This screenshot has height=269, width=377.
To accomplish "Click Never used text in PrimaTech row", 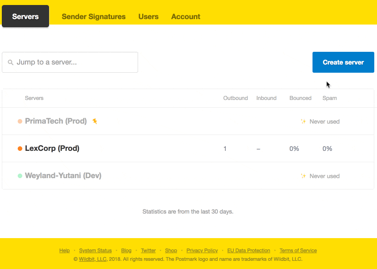I will click(x=325, y=121).
